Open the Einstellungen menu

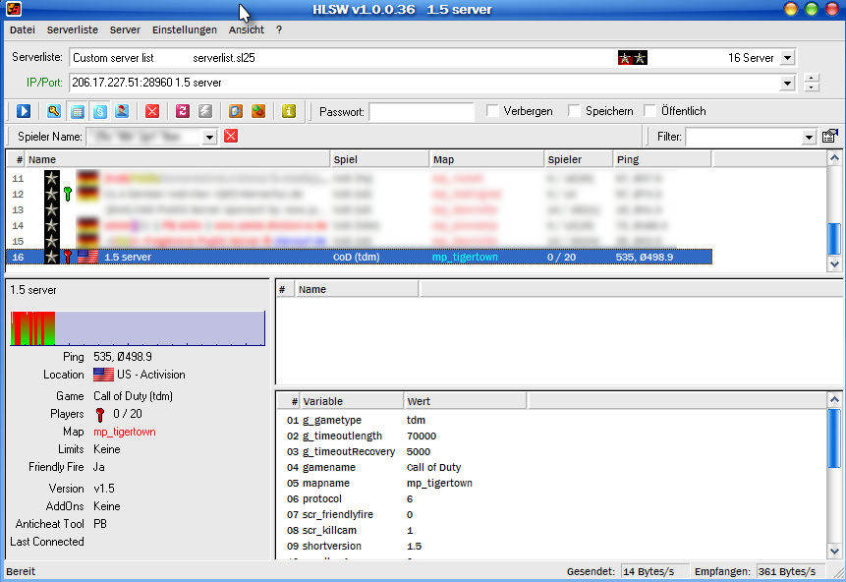[185, 29]
